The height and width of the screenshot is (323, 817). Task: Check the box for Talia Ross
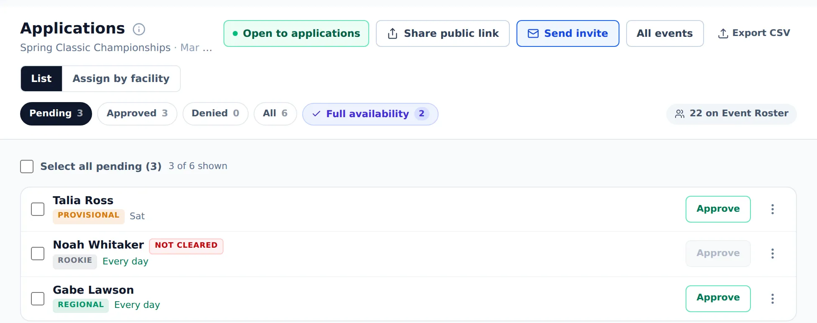pyautogui.click(x=38, y=209)
